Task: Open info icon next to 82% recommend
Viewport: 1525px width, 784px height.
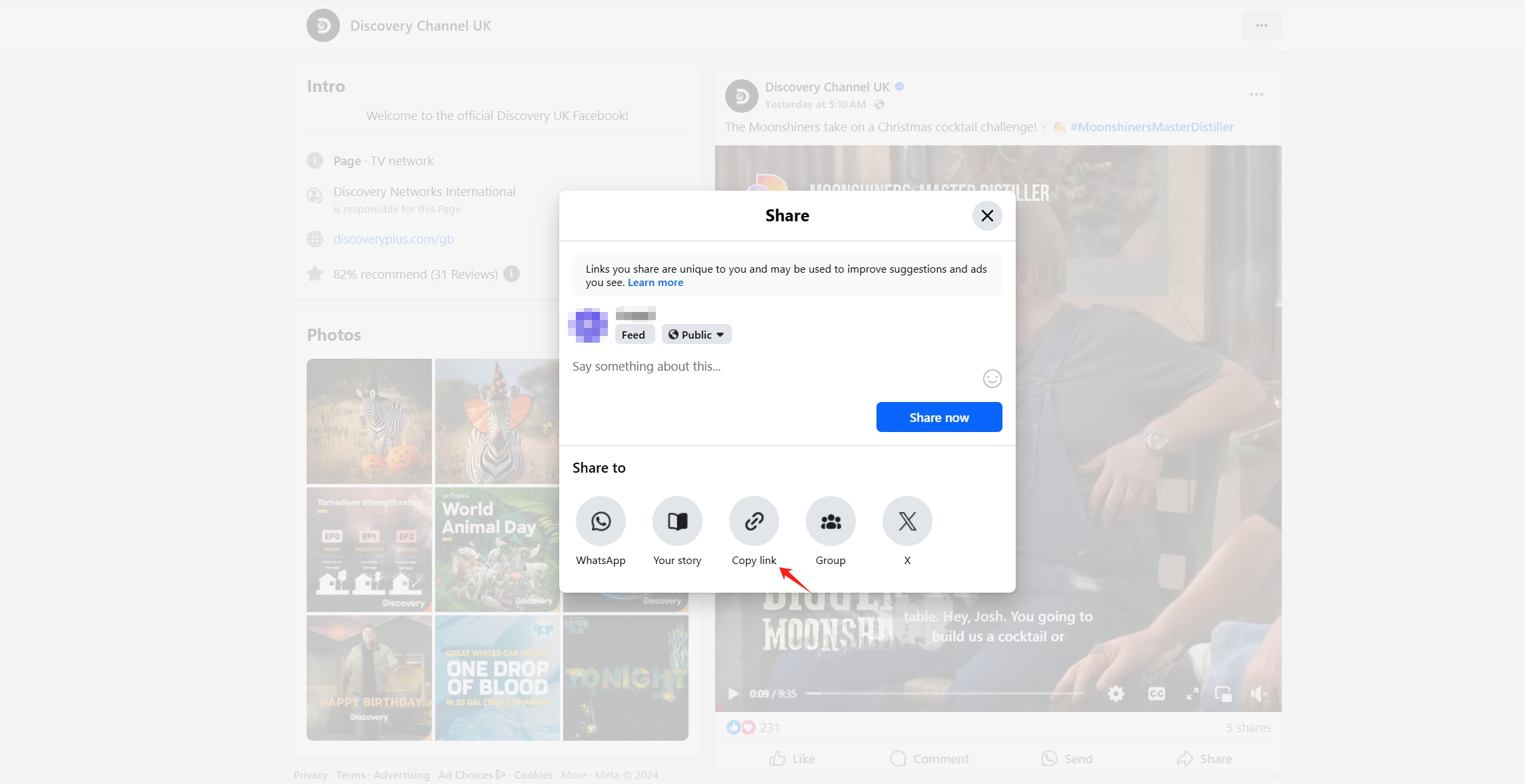Action: [511, 274]
